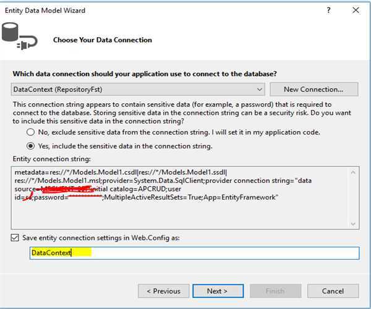Screen dimensions: 371x309
Task: Cancel the wizard
Action: tap(333, 290)
